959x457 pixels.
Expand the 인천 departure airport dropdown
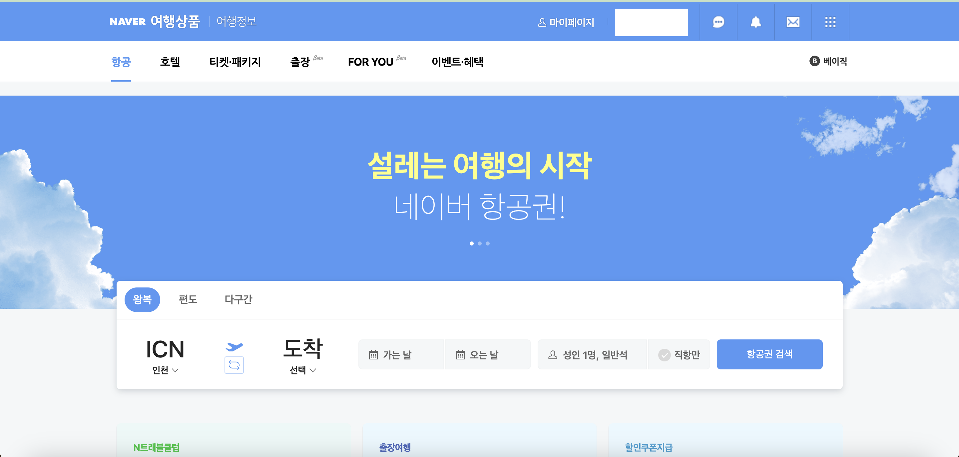click(x=165, y=370)
